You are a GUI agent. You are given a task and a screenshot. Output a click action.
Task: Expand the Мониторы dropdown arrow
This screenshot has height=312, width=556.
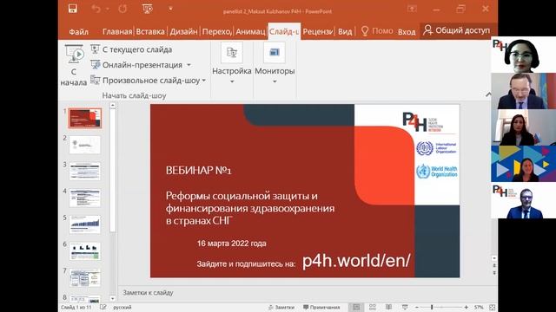pyautogui.click(x=275, y=81)
